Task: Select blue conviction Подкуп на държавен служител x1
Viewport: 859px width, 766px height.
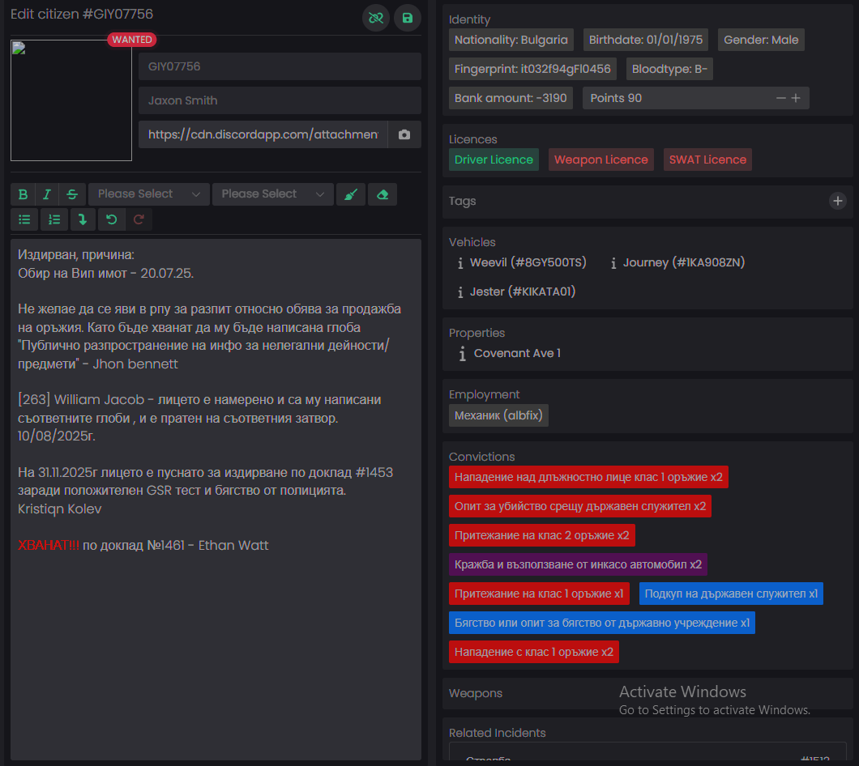Action: tap(731, 594)
